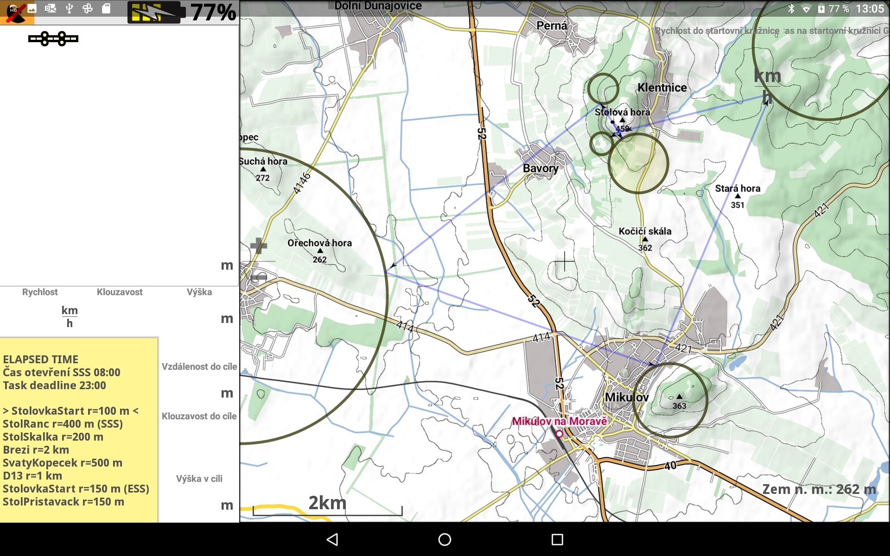Tap the Outlook mail notification icon

coord(51,8)
